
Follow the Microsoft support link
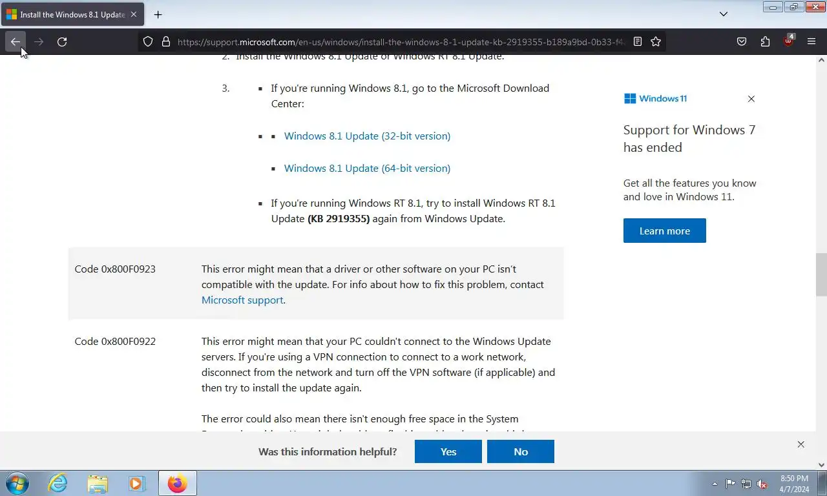(242, 300)
